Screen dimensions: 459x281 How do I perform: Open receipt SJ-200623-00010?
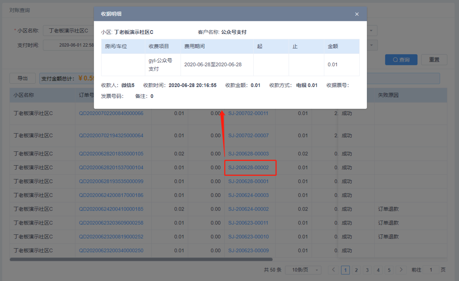(248, 237)
